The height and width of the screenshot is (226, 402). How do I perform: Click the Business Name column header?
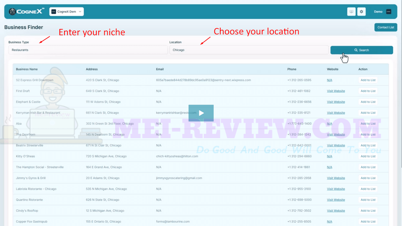27,69
